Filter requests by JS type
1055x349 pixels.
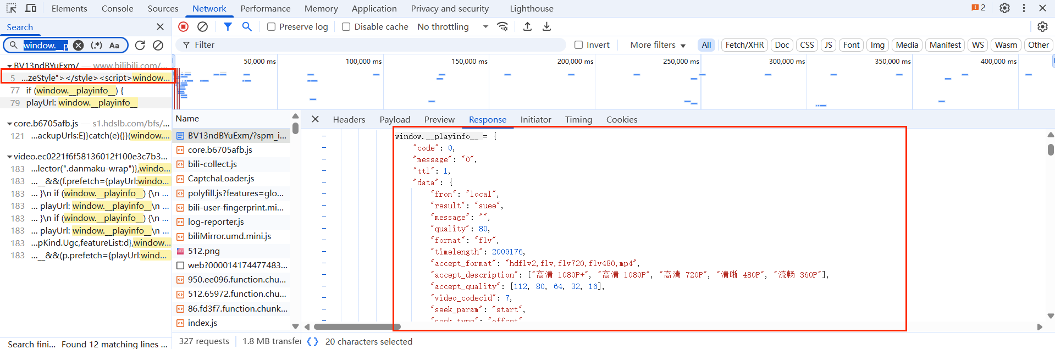click(x=828, y=45)
